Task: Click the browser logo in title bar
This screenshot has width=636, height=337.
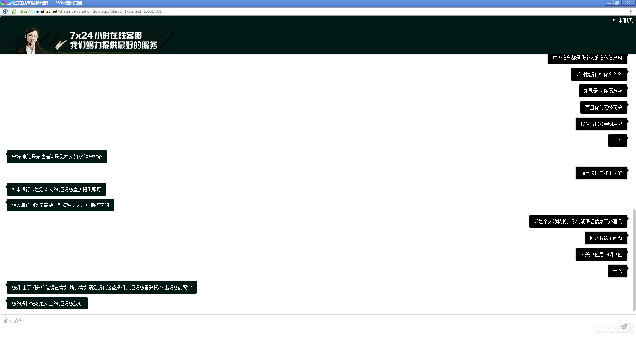Action: click(x=3, y=3)
